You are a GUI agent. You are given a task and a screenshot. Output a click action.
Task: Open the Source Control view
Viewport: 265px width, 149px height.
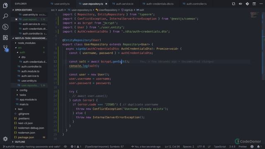tap(5, 48)
